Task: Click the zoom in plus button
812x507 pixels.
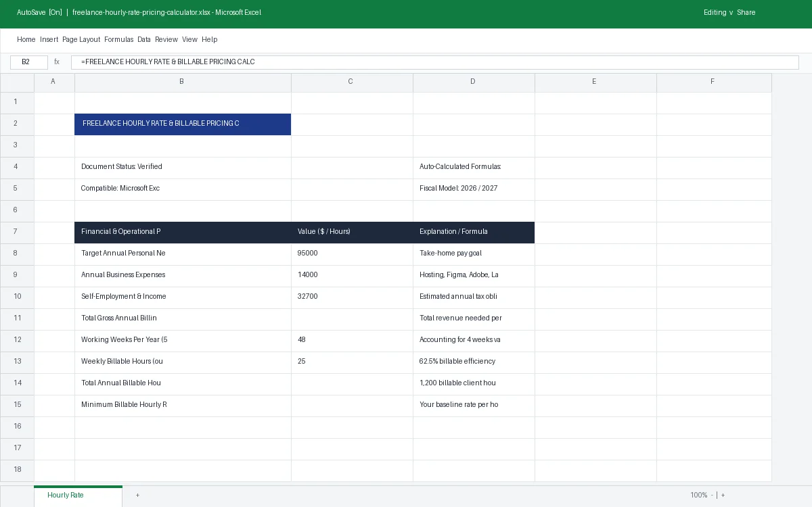Action: click(723, 496)
